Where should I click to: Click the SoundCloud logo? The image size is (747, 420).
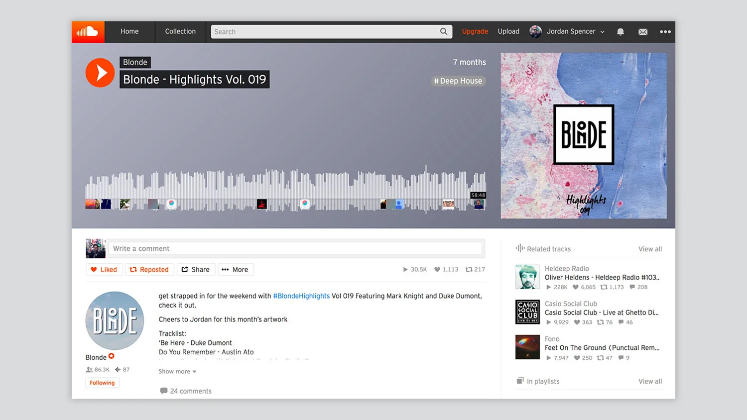tap(88, 32)
